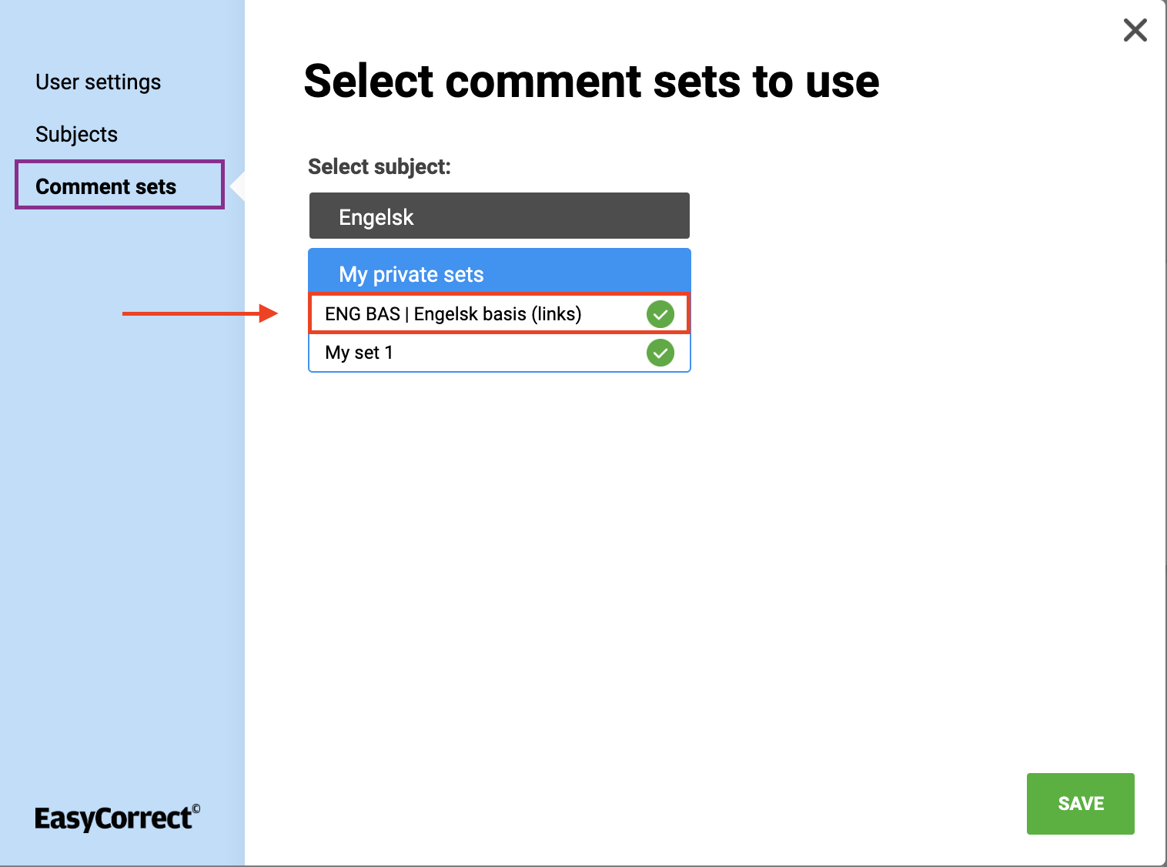Screen dimensions: 1167x867
Task: Go to the Subjects section
Action: pos(77,134)
